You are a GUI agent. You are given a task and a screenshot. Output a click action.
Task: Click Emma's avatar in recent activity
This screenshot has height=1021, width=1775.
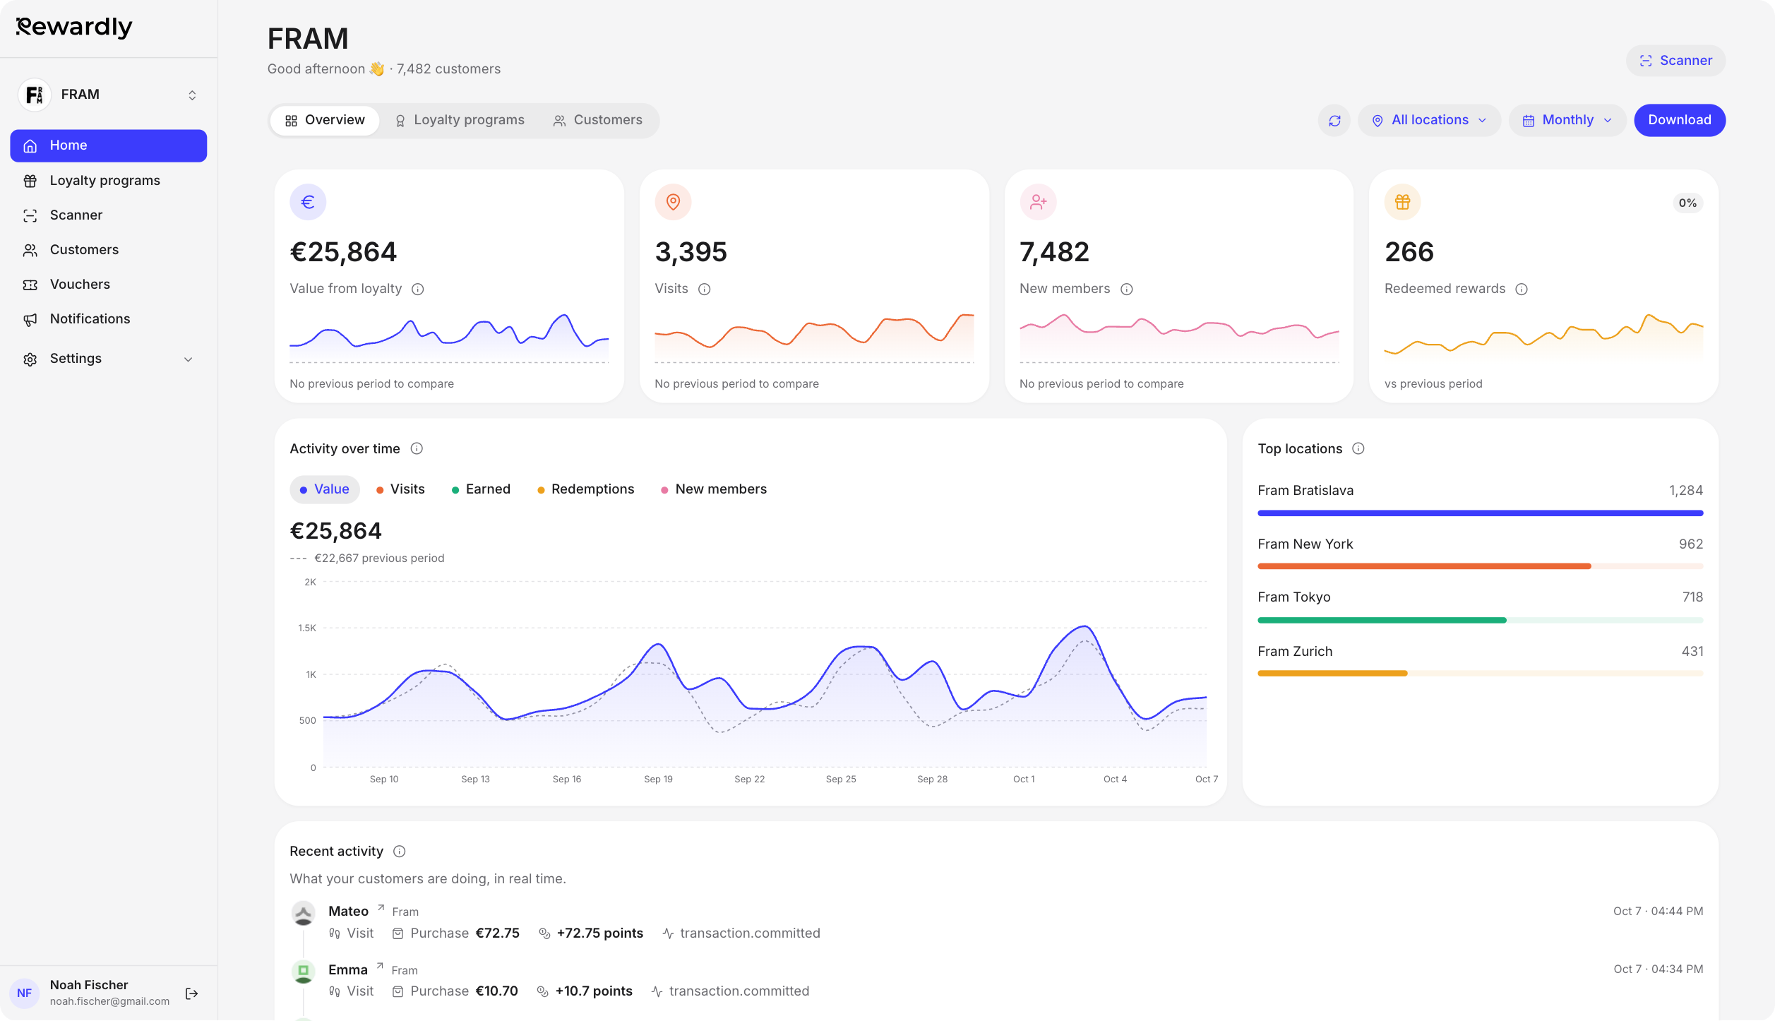click(304, 972)
